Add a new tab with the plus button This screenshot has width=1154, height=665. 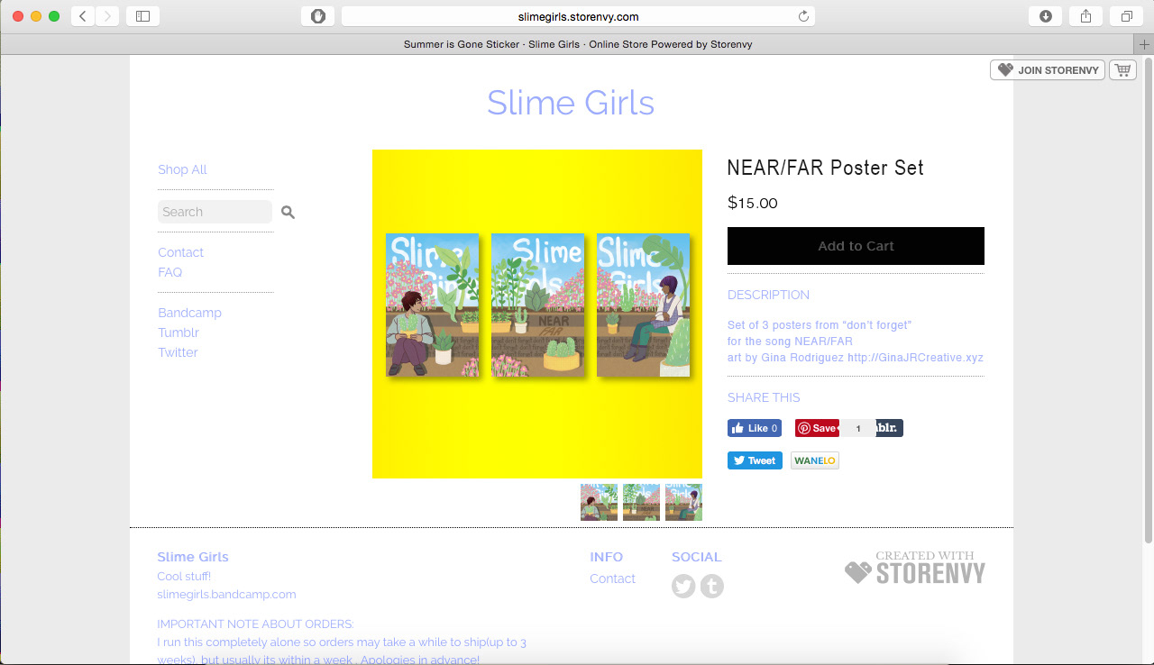point(1144,44)
